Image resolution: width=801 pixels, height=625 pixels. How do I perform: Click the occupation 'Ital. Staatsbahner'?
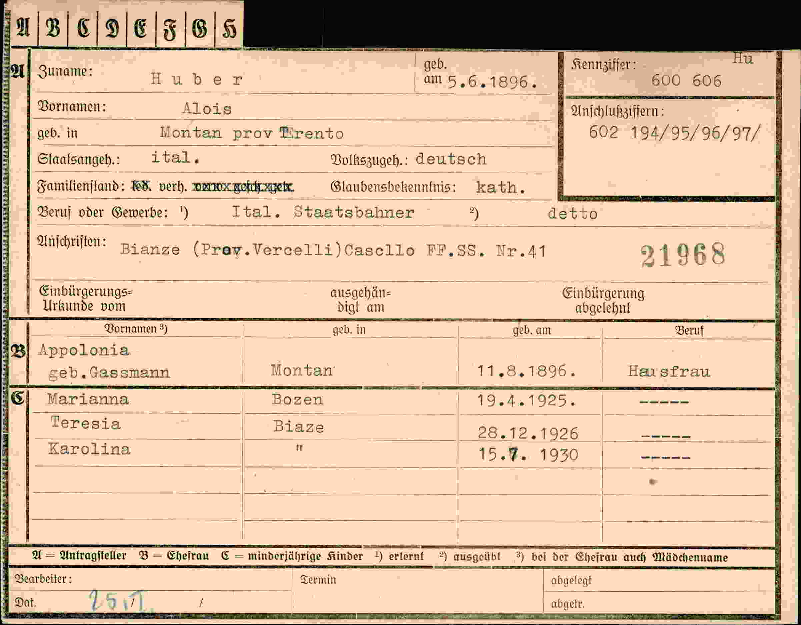pyautogui.click(x=323, y=212)
